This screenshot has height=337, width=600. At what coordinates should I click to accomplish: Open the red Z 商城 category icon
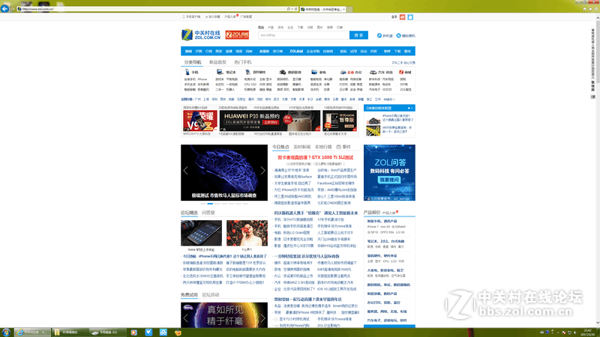[401, 72]
